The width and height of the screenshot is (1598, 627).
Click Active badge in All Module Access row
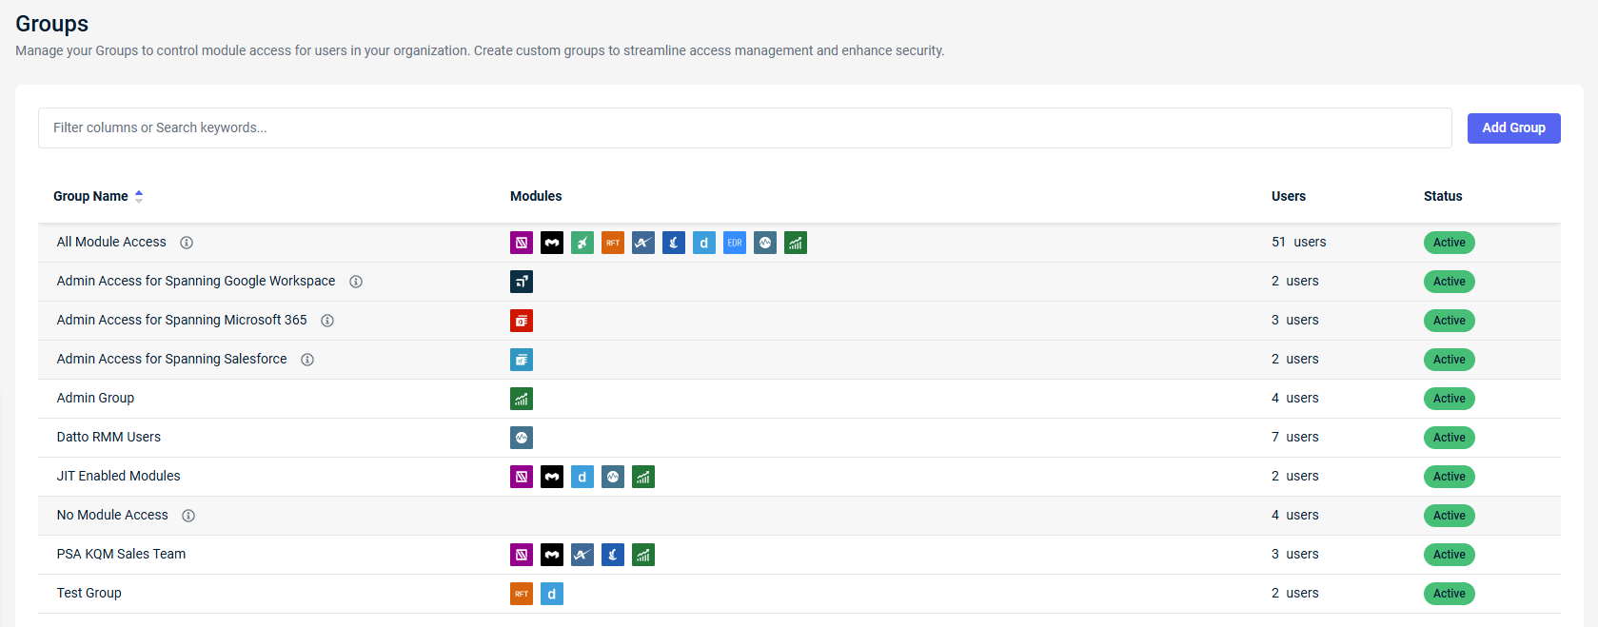click(x=1450, y=243)
